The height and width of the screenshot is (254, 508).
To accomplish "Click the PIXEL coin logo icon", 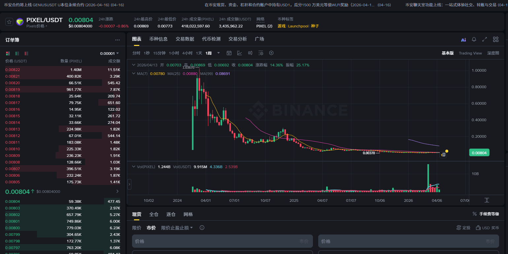I will pyautogui.click(x=20, y=22).
